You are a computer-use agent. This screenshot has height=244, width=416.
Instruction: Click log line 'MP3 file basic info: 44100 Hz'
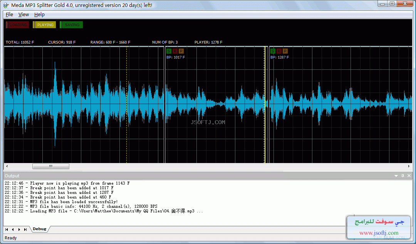[81, 206]
